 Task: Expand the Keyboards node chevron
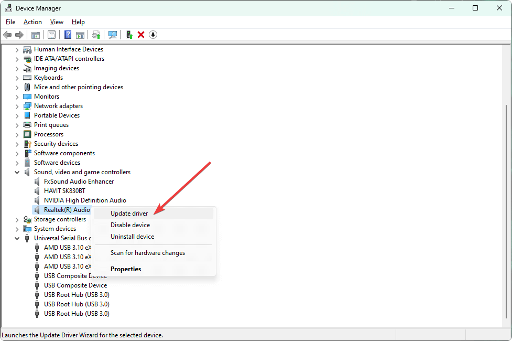[x=17, y=78]
